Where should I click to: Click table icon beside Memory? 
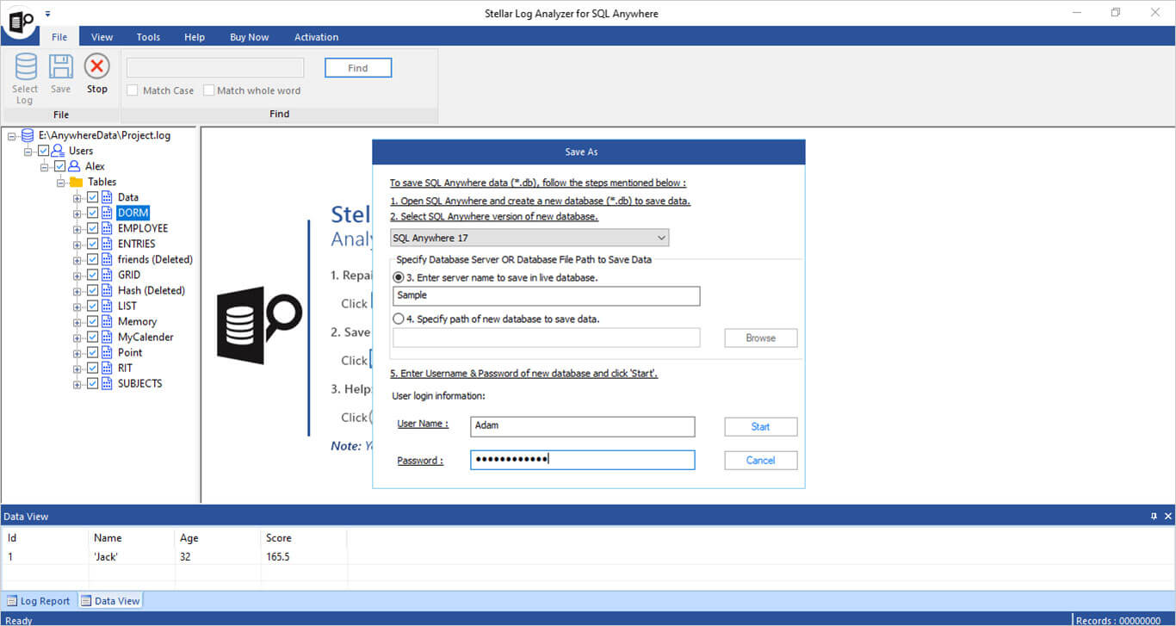(107, 321)
